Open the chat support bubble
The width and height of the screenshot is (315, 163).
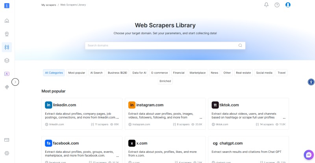click(x=309, y=155)
